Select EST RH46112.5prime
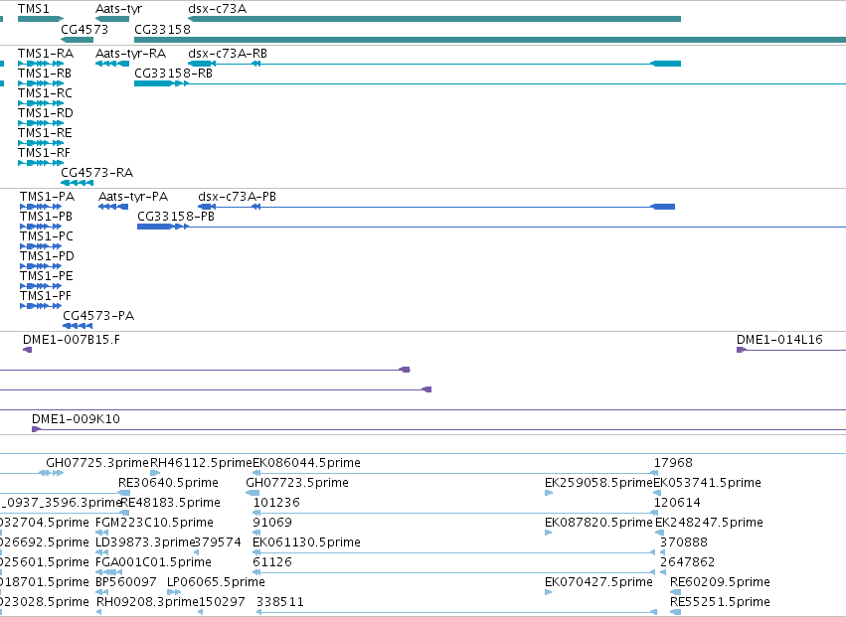Viewport: 846px width, 617px height. pos(201,463)
